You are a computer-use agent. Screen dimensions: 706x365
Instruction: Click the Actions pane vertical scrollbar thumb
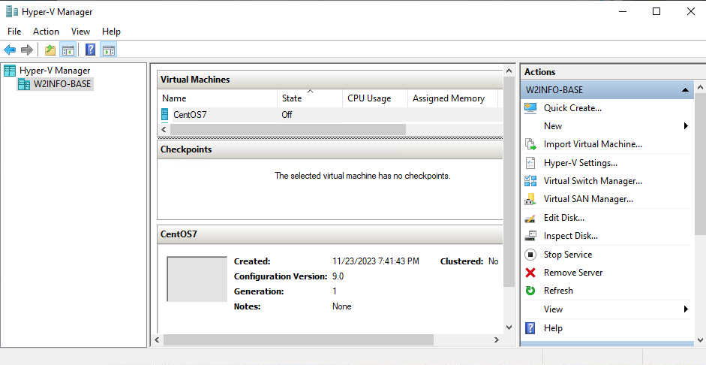click(700, 163)
